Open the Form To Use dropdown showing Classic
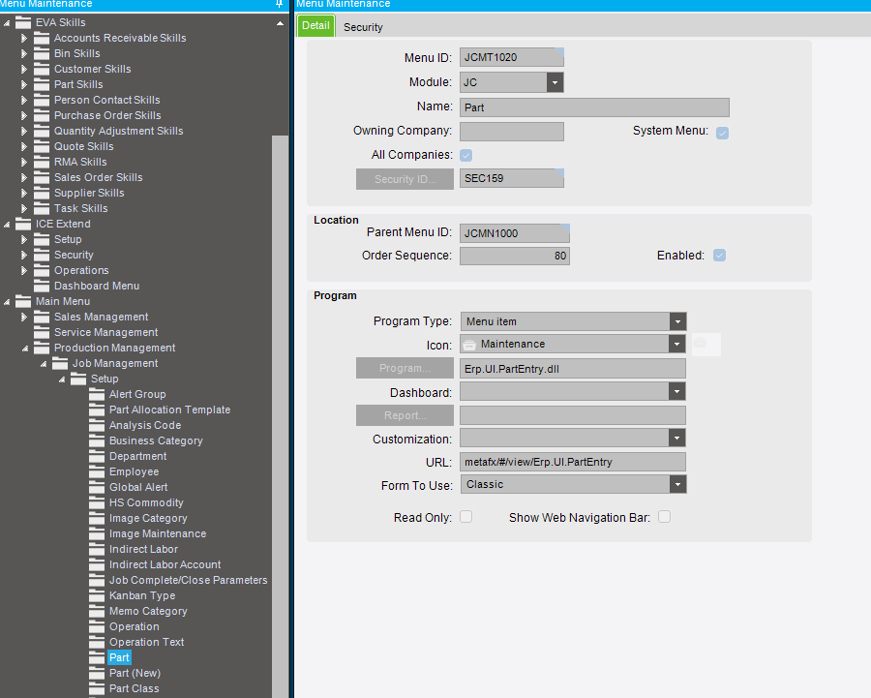 click(x=677, y=484)
